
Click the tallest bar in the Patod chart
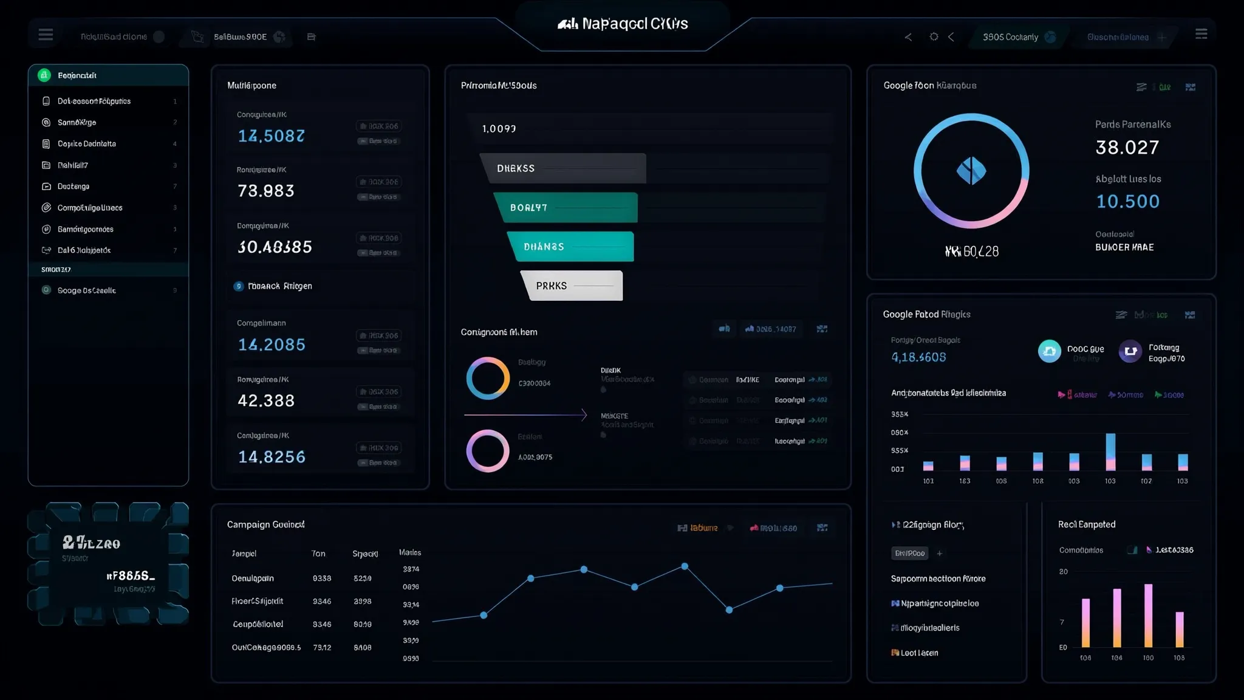click(1110, 452)
